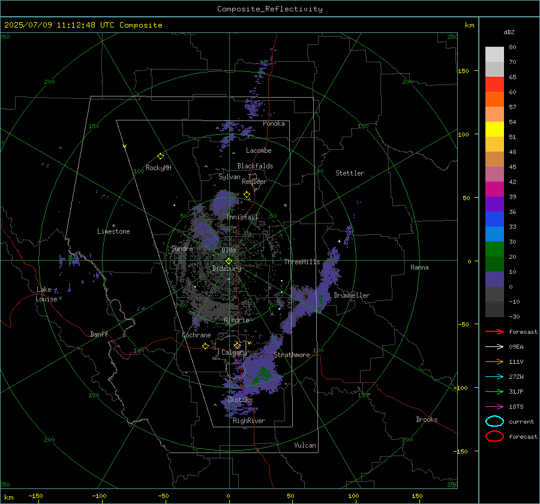Image resolution: width=540 pixels, height=504 pixels.
Task: Click the yellow diamond marker near Cochrane
Action: [x=206, y=346]
